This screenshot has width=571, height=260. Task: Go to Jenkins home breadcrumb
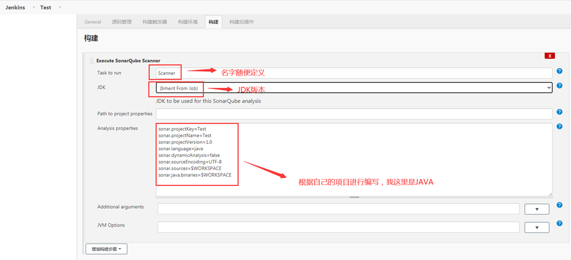pos(15,7)
